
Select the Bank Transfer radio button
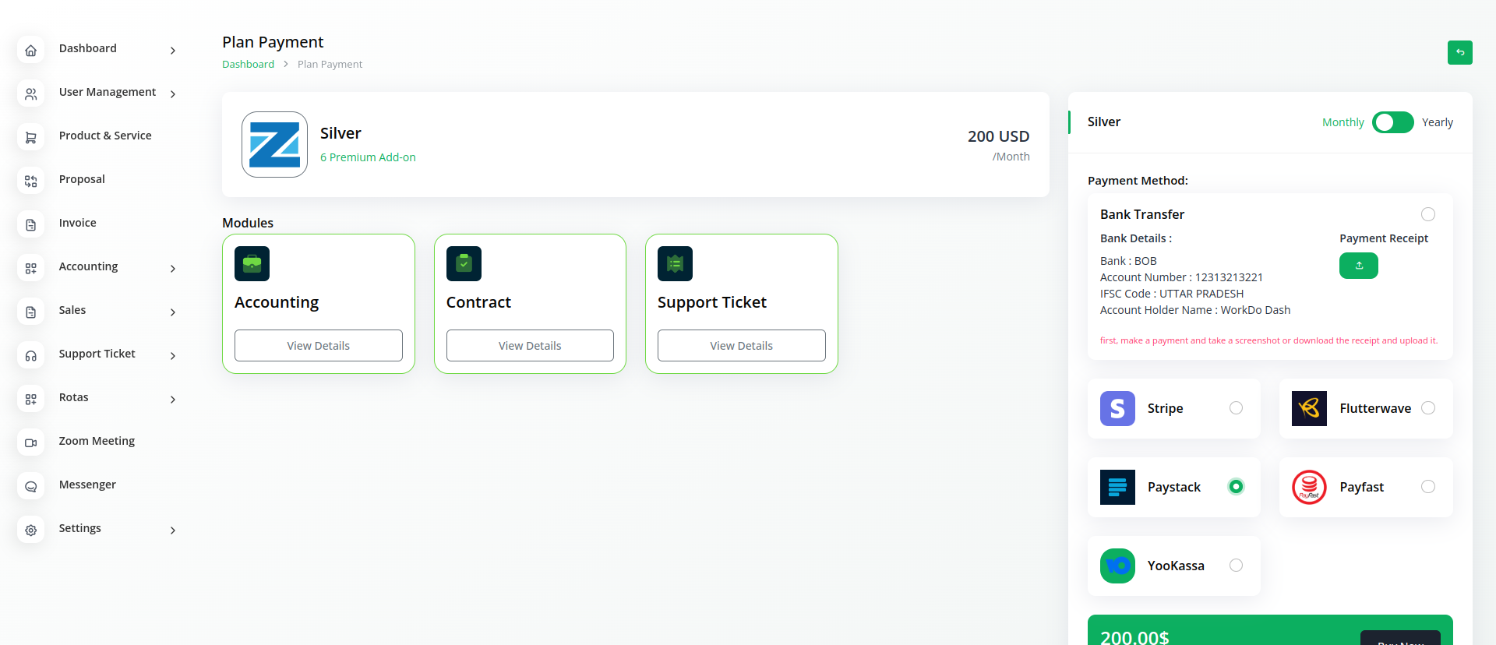pyautogui.click(x=1427, y=214)
